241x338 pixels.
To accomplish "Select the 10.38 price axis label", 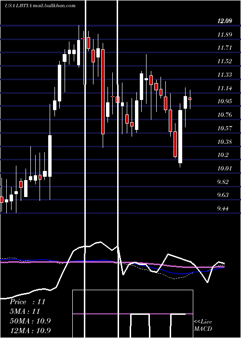I will [x=225, y=142].
